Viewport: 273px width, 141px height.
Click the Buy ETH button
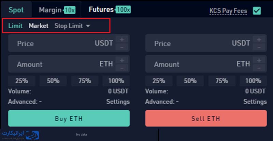(69, 118)
